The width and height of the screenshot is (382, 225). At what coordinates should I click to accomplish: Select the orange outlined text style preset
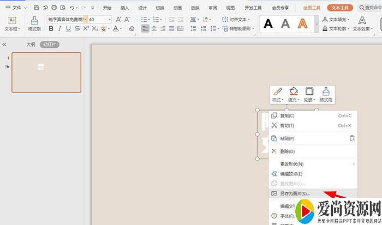coord(302,23)
